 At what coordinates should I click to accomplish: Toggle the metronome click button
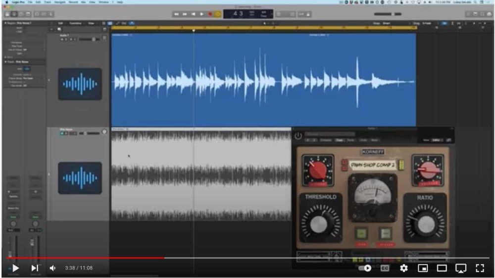(308, 14)
